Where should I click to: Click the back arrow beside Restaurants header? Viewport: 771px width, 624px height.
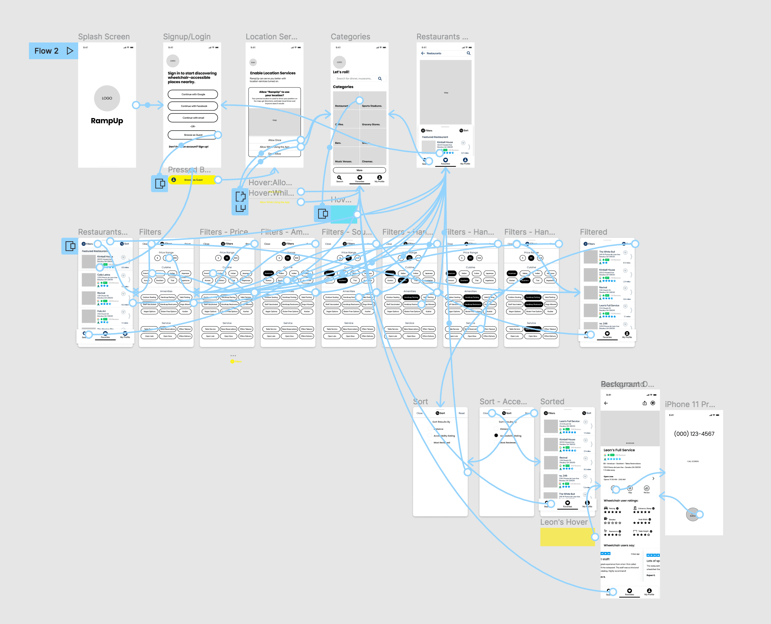click(423, 53)
